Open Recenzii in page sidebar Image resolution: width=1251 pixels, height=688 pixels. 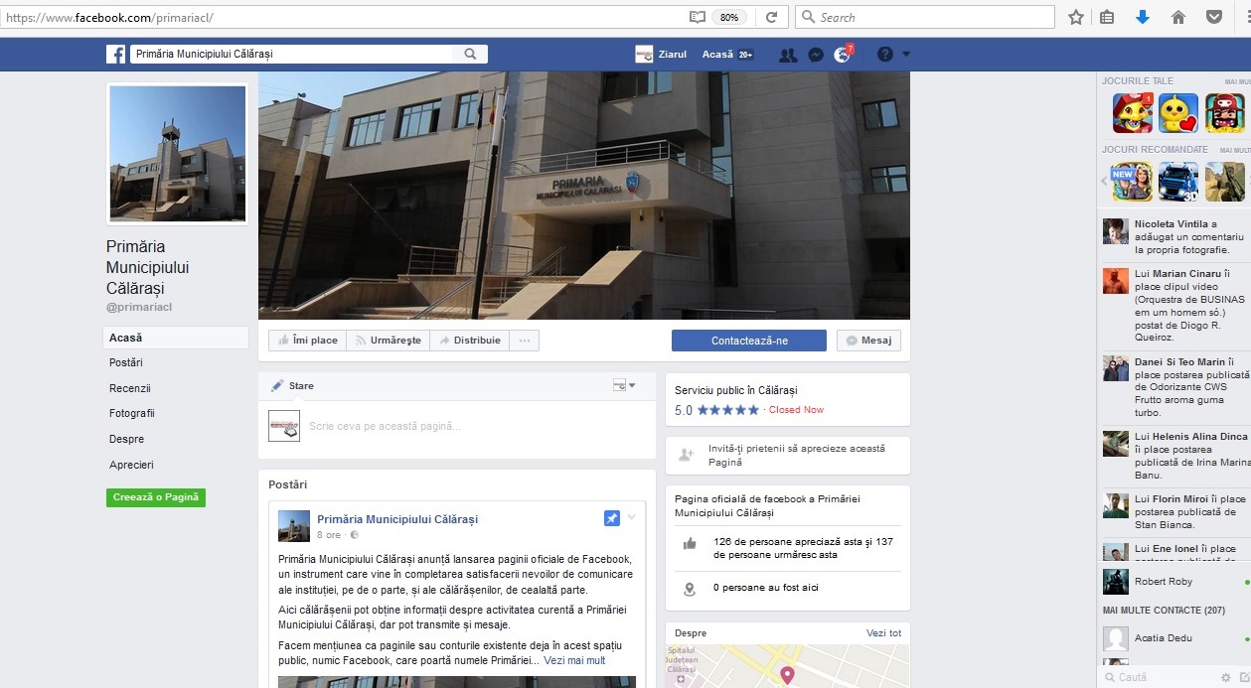coord(130,388)
